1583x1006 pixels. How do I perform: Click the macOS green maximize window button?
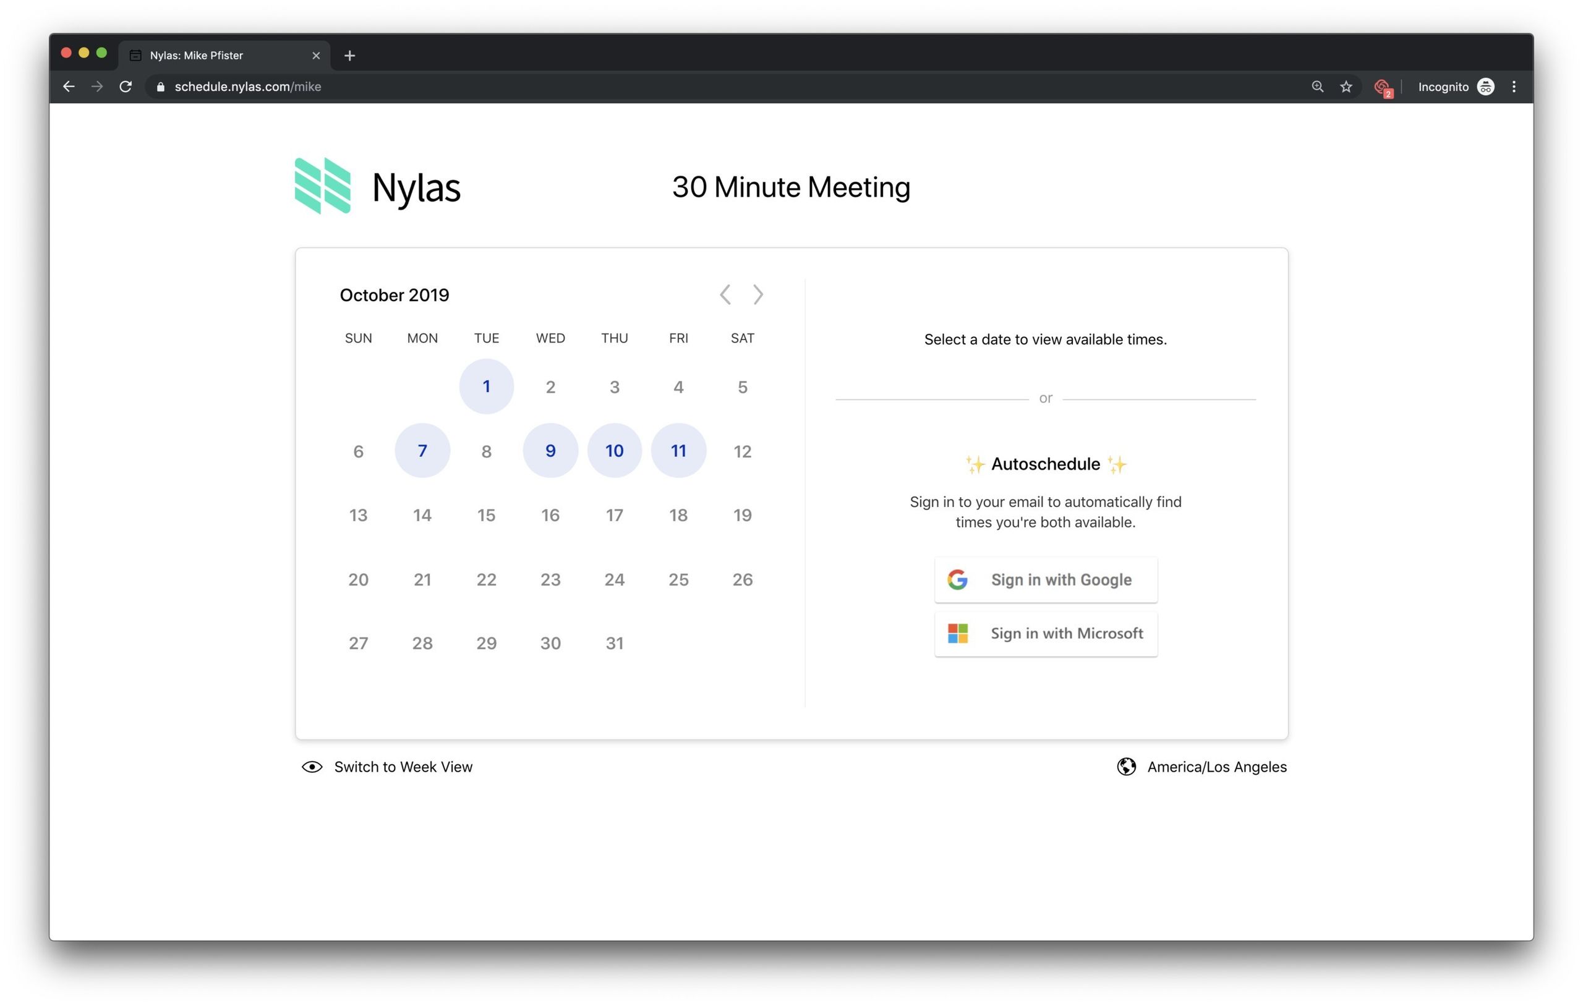coord(101,53)
